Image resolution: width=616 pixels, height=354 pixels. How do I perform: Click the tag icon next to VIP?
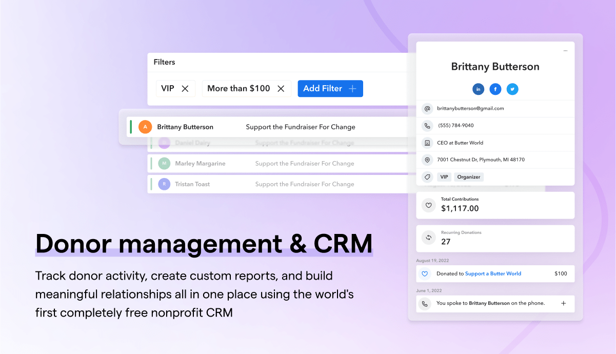(x=427, y=177)
